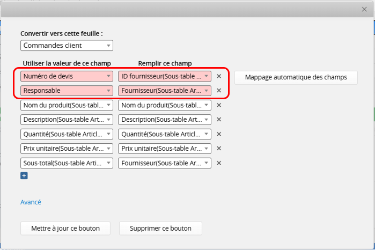Add a new field mapping with plus icon
The width and height of the screenshot is (375, 250).
tap(24, 175)
